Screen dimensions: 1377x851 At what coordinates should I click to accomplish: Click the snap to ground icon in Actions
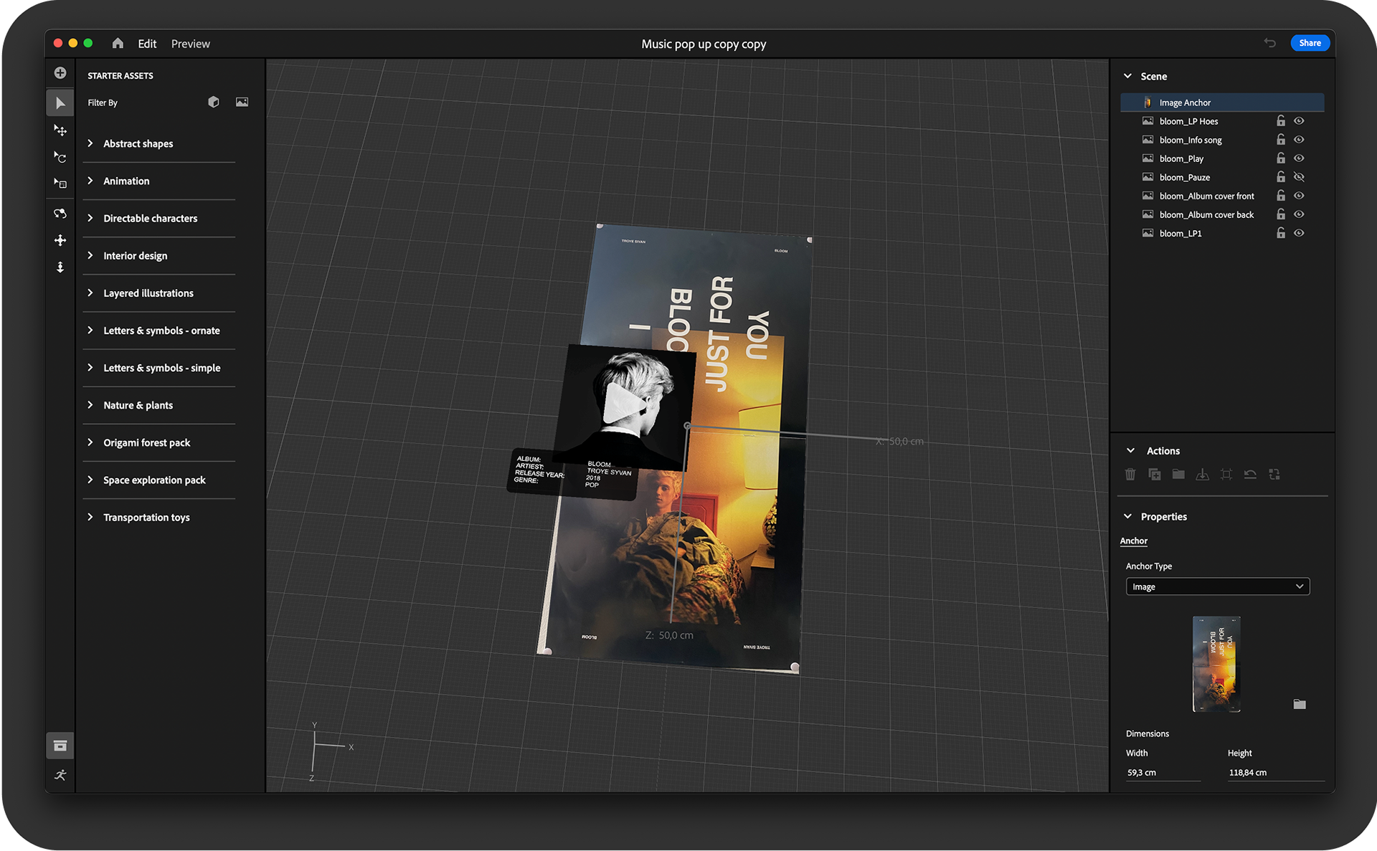coord(1203,475)
